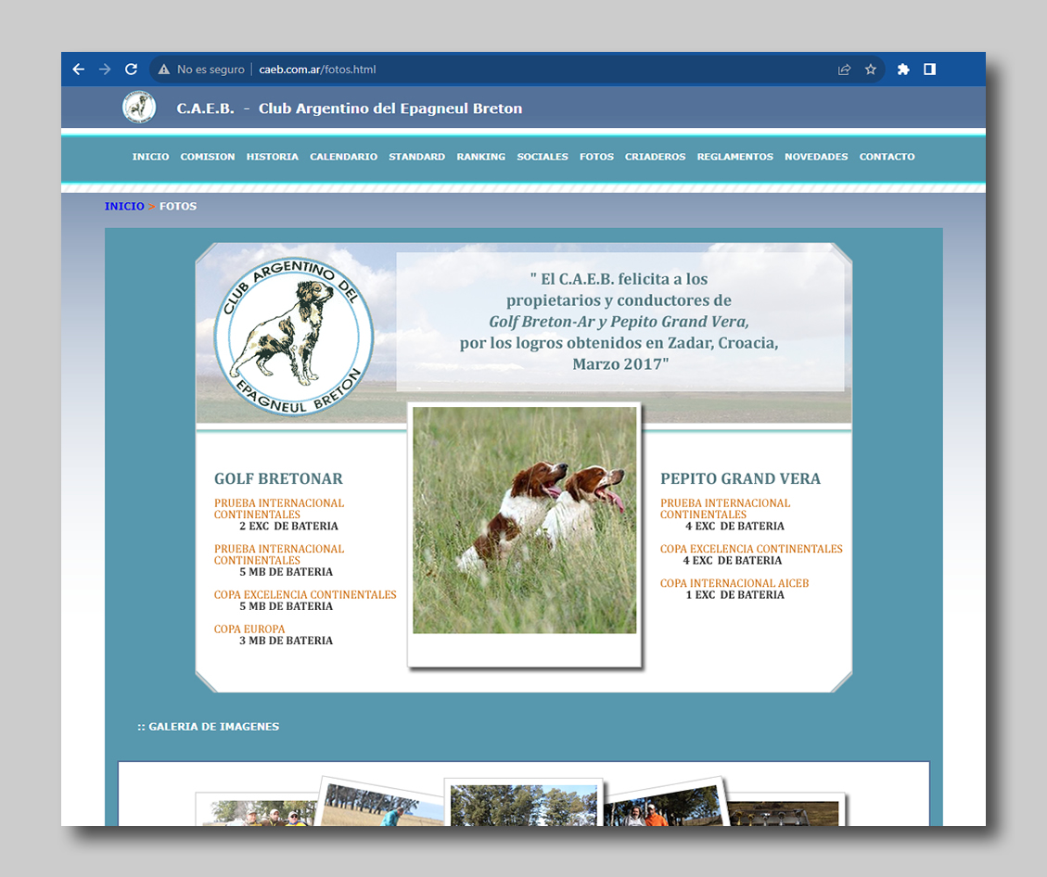Click the two Breton dogs photo
1047x877 pixels.
tap(525, 520)
